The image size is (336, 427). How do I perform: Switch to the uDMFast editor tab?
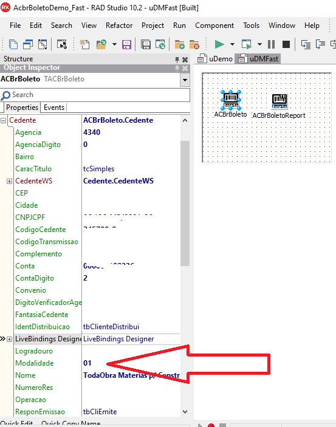pyautogui.click(x=258, y=59)
